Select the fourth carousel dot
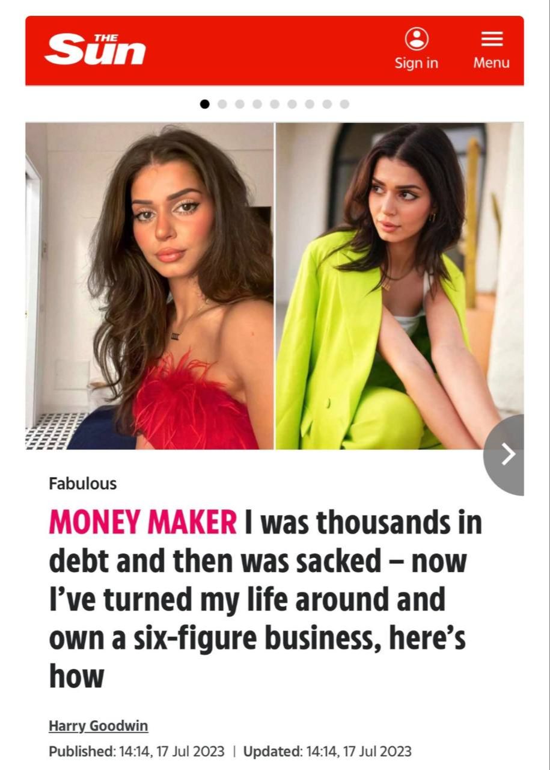 257,104
